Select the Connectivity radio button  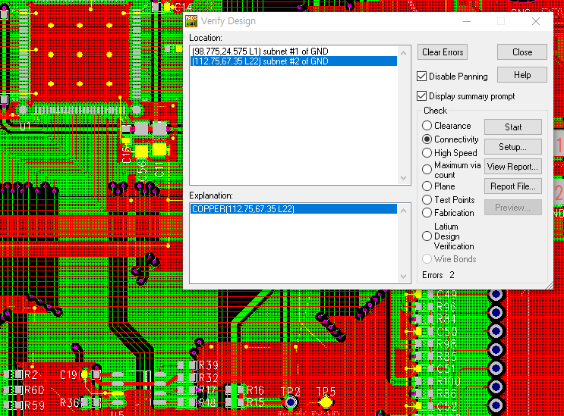(x=427, y=139)
